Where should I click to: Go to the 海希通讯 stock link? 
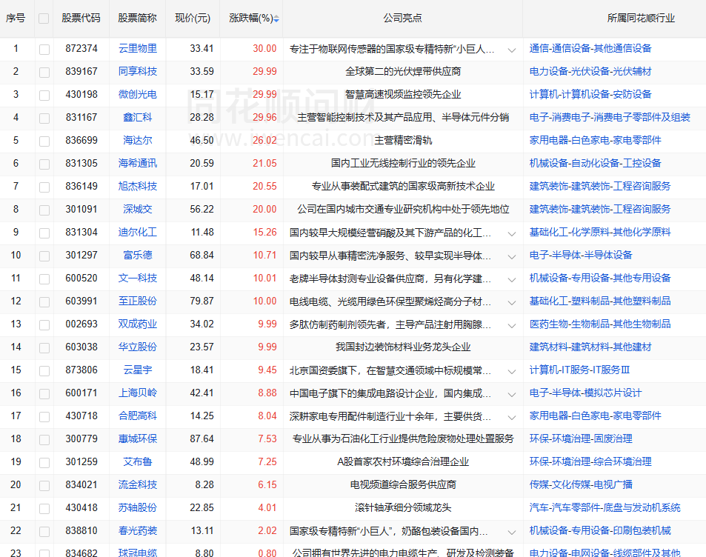pyautogui.click(x=138, y=163)
